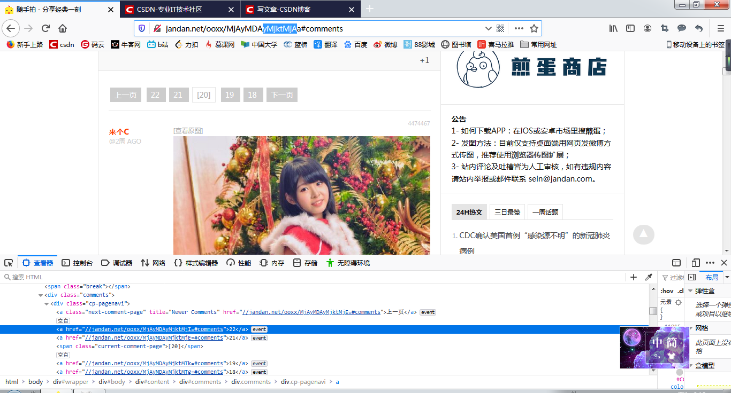Expand the 盒模型 section
731x393 pixels.
[691, 365]
